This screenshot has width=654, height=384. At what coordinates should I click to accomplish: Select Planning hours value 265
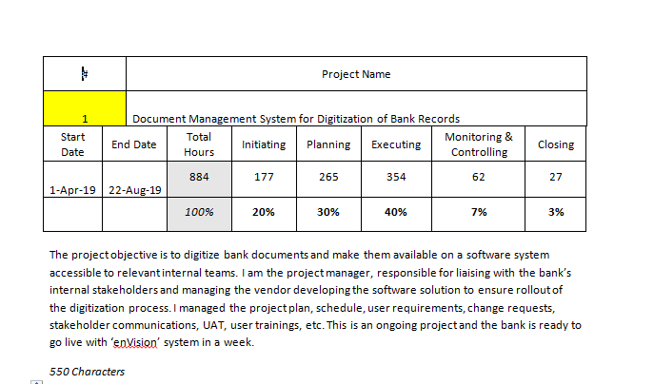click(328, 177)
